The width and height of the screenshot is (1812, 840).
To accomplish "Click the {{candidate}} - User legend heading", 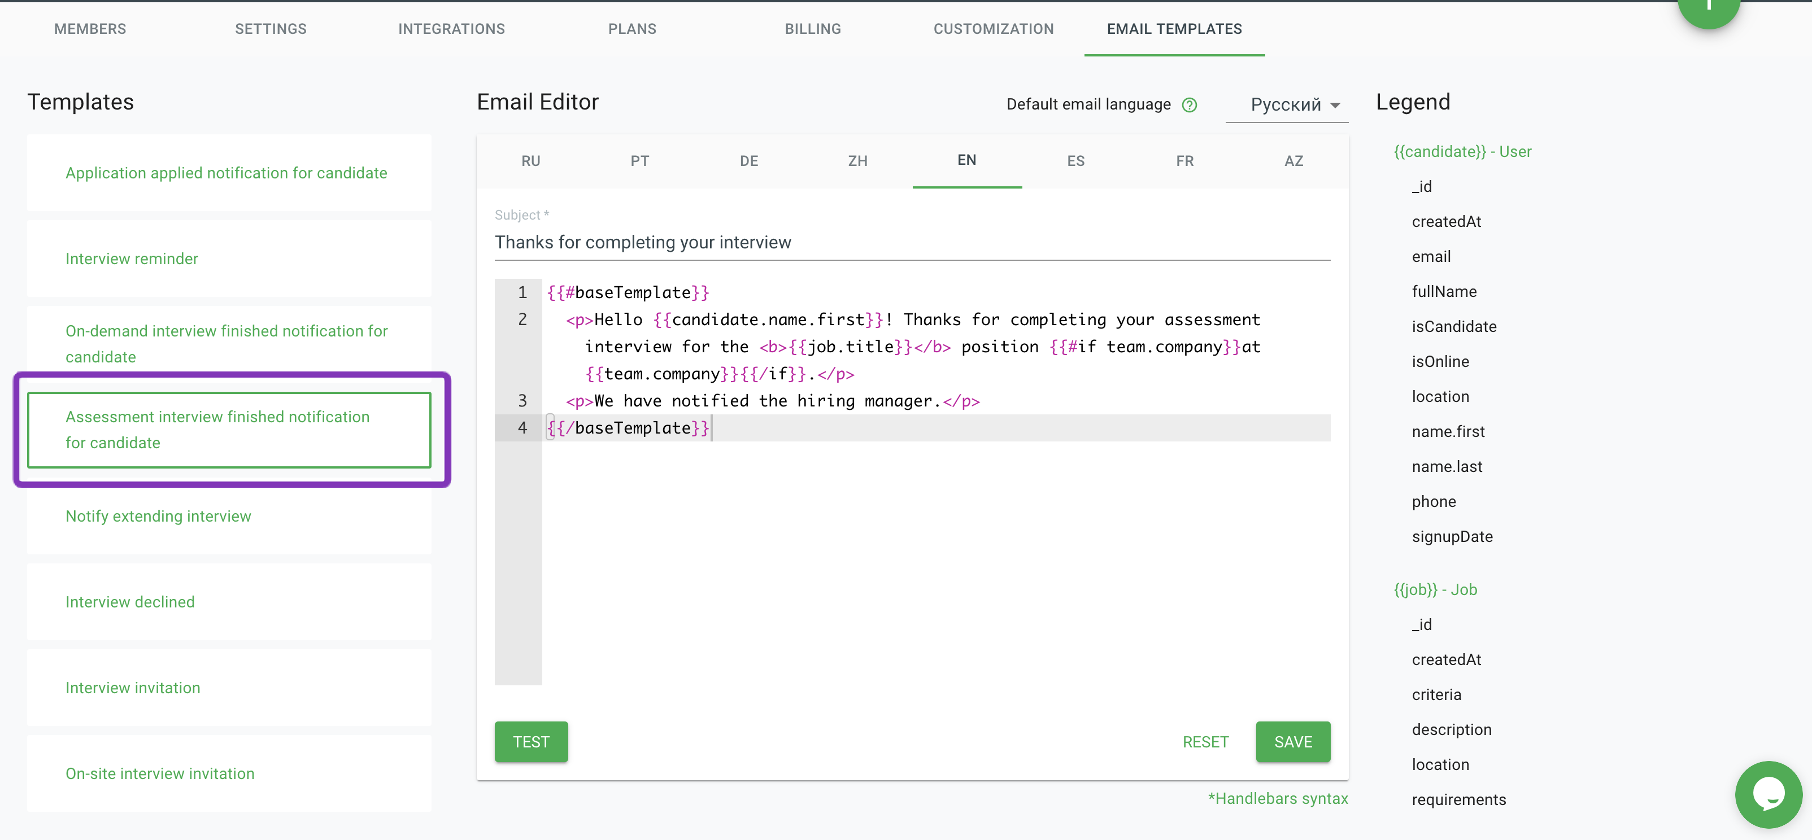I will [1462, 152].
